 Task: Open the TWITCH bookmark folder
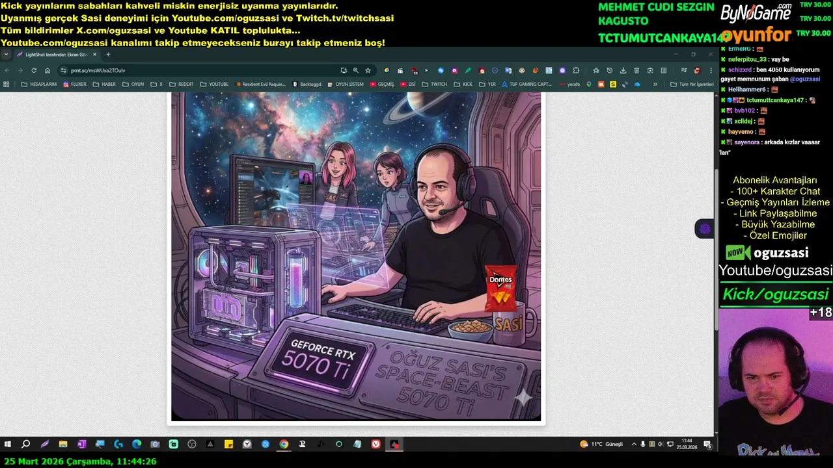434,84
